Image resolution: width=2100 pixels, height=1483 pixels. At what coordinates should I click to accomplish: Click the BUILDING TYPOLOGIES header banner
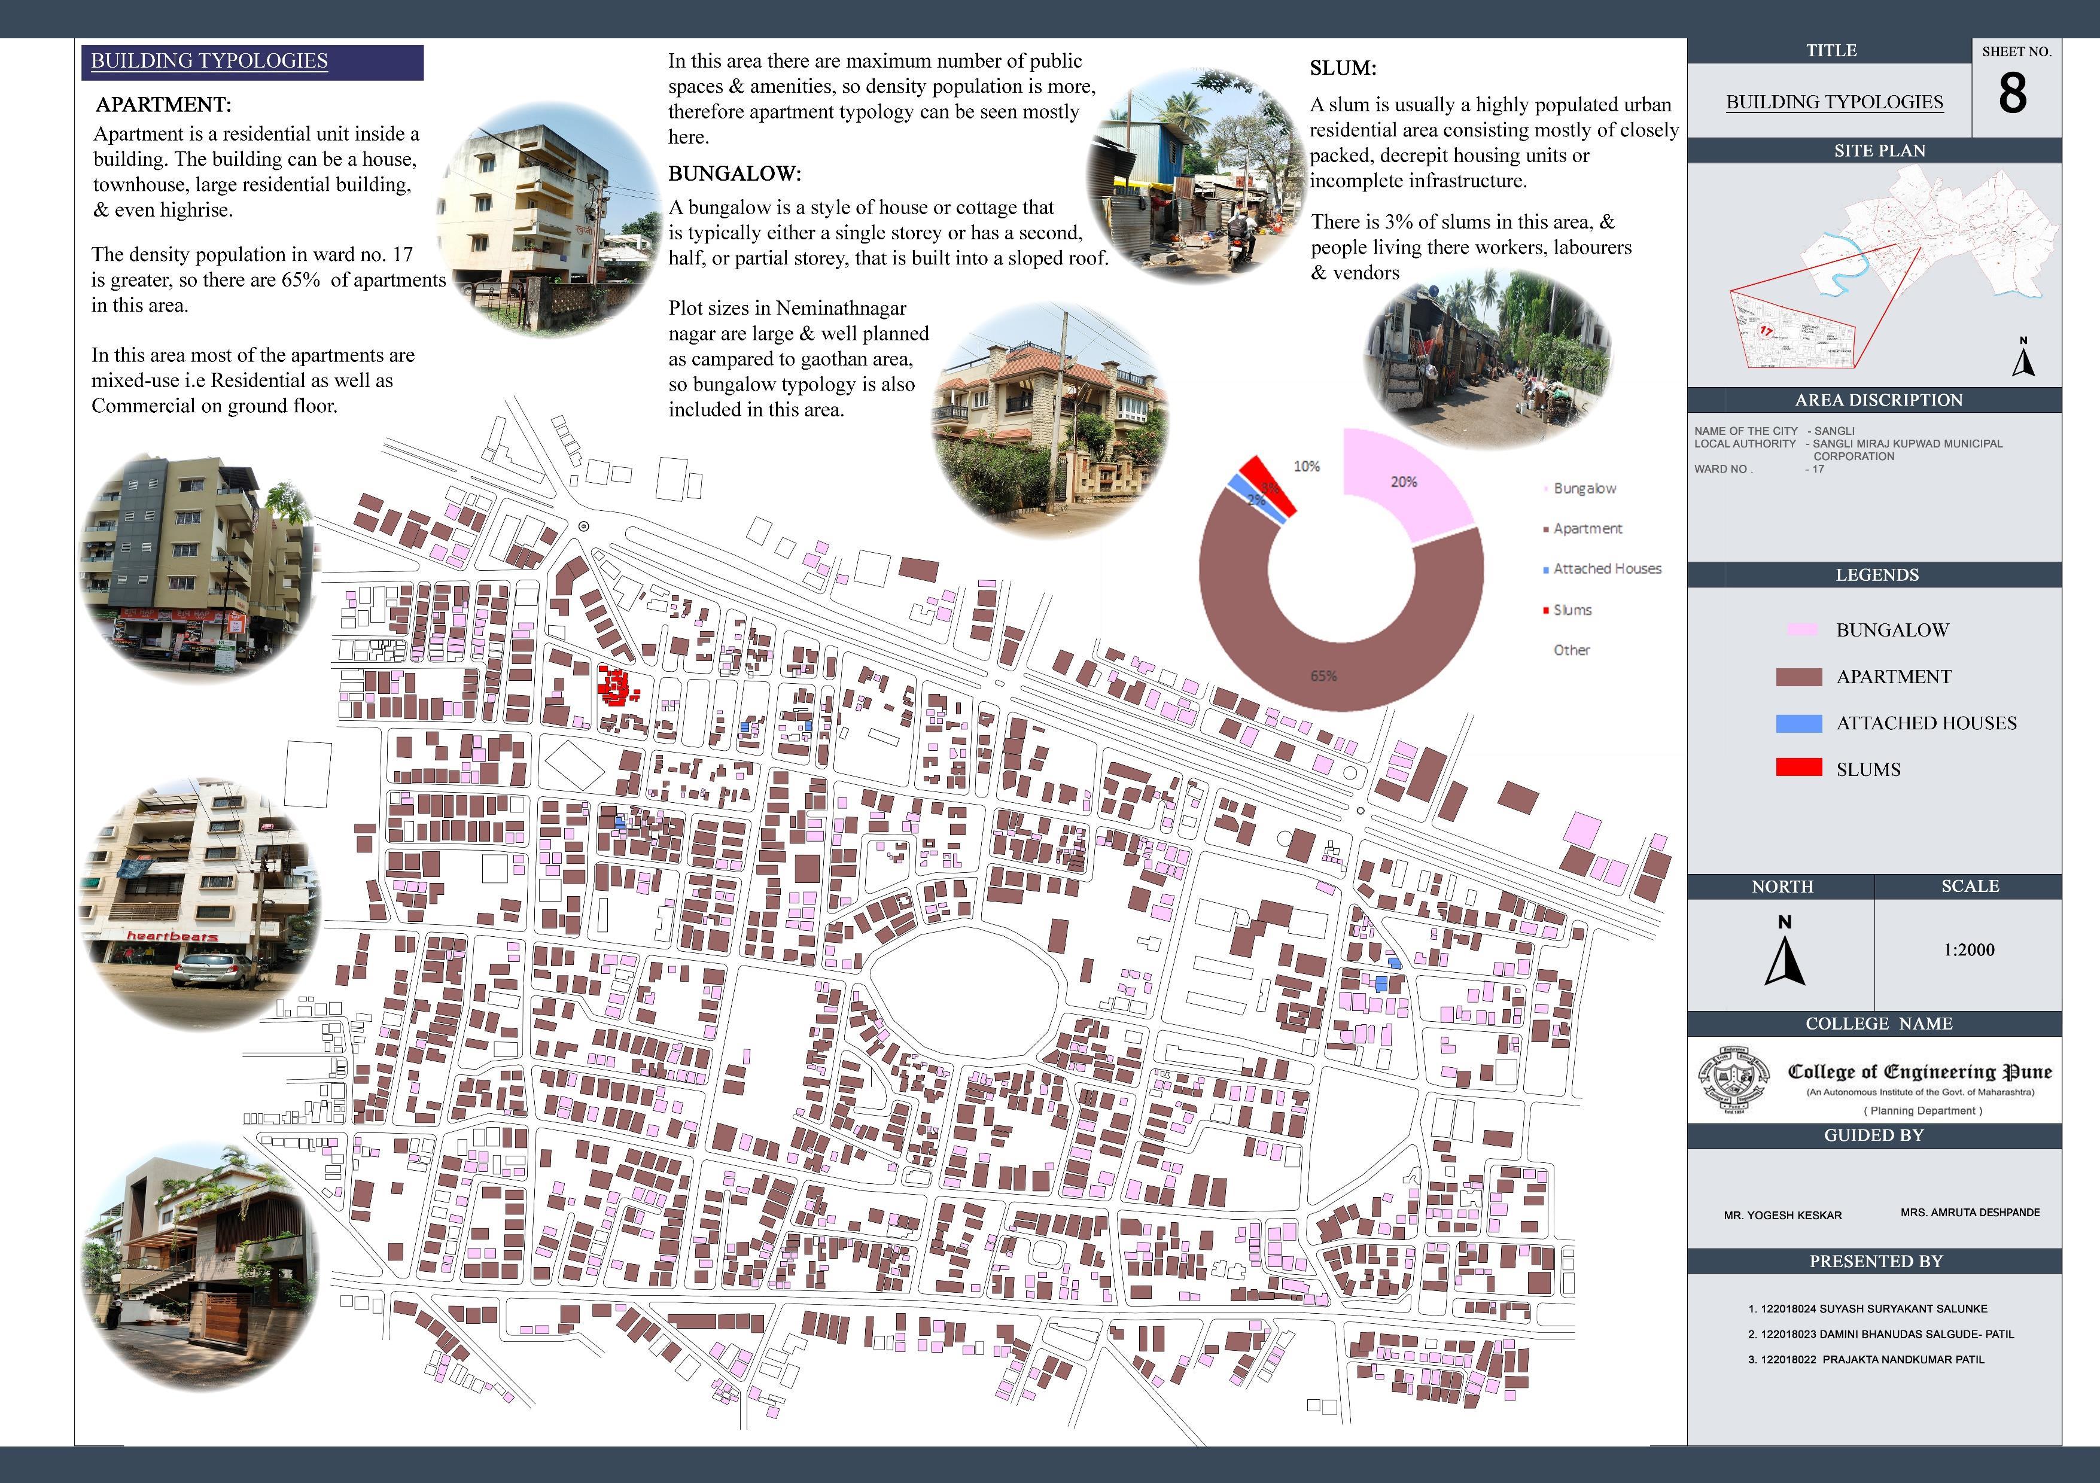(252, 62)
